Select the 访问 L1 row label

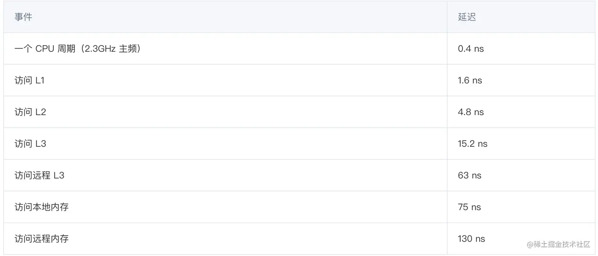[30, 80]
